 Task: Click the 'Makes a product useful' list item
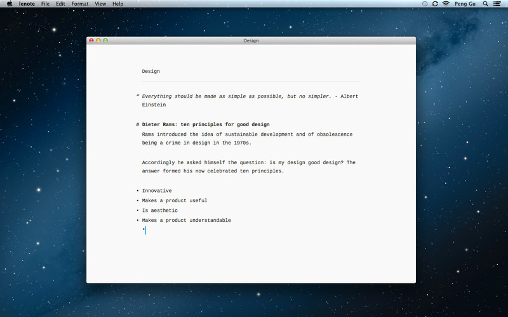(175, 201)
